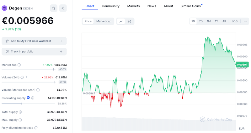Open the Chart tab
The image size is (251, 133).
(x=90, y=6)
